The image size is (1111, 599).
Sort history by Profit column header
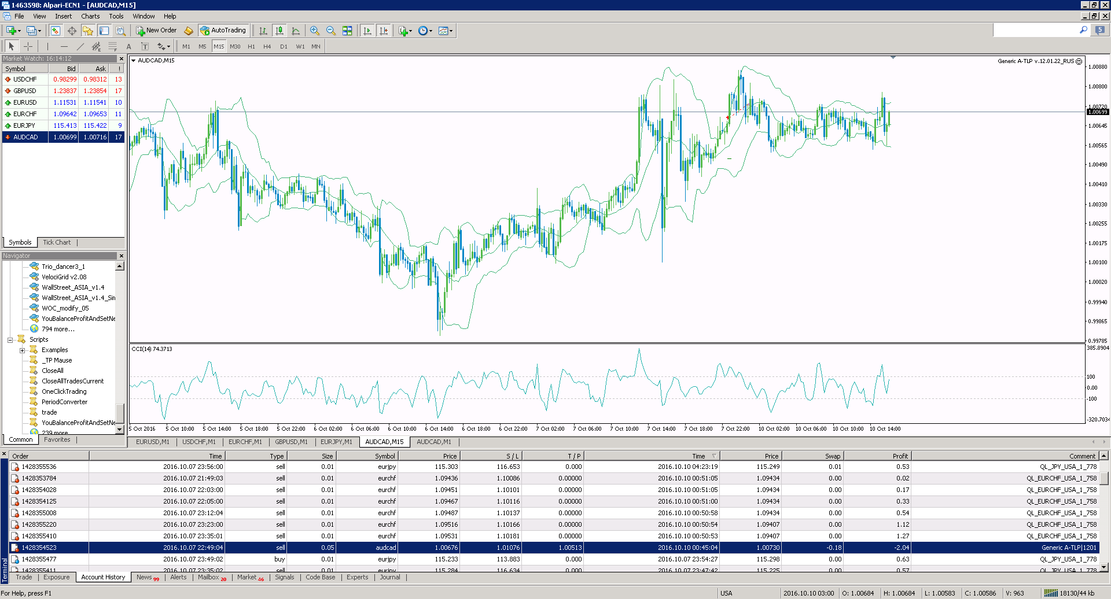[x=876, y=456]
